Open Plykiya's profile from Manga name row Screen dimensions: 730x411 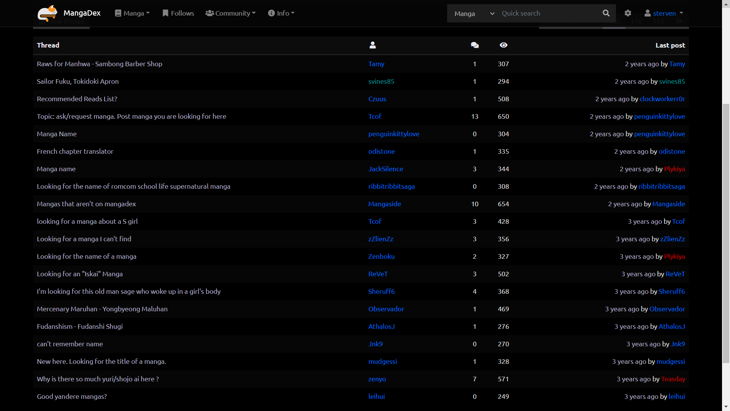(674, 169)
